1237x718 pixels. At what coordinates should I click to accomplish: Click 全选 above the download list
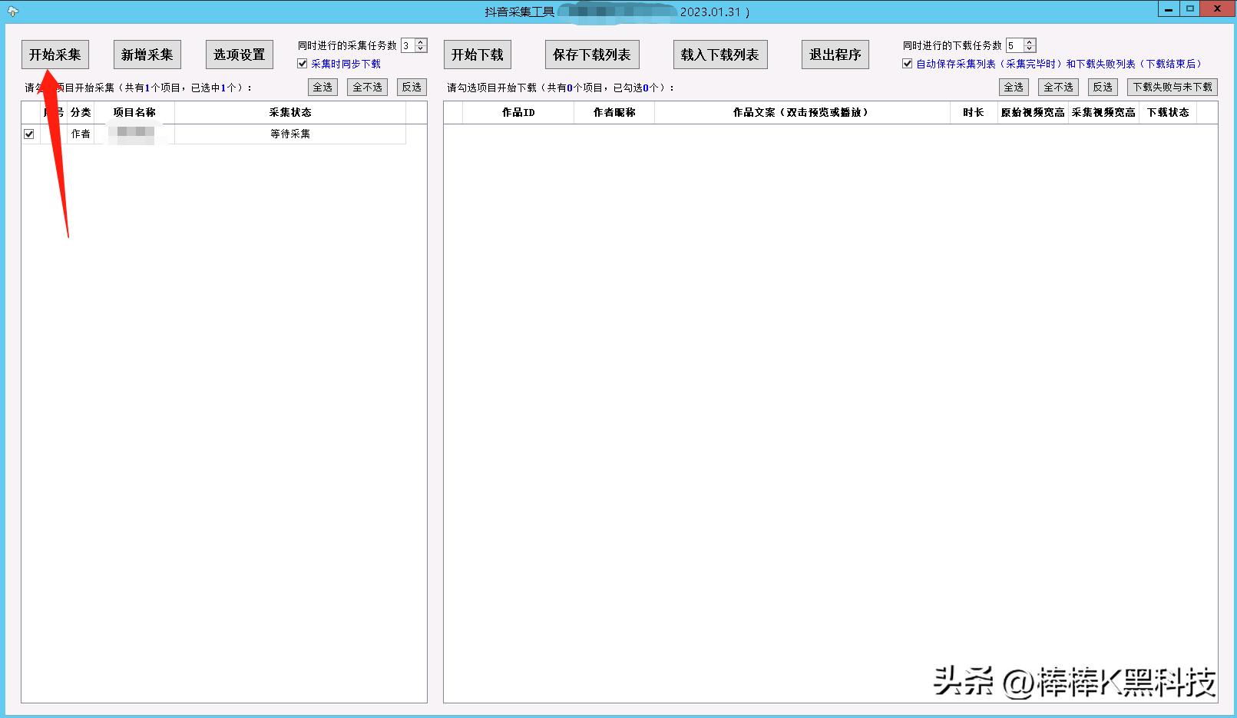point(1013,87)
